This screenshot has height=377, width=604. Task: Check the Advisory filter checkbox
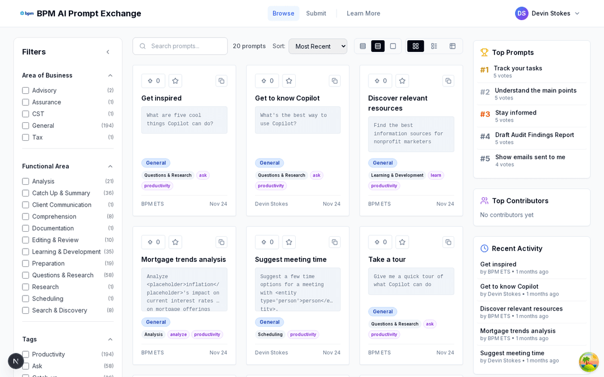25,90
